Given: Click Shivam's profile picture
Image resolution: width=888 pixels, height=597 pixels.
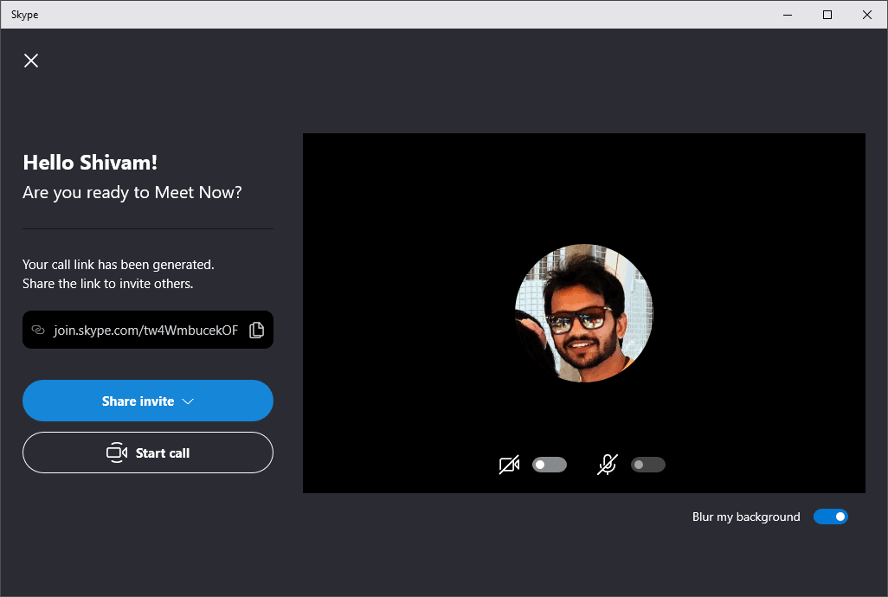Looking at the screenshot, I should [584, 313].
